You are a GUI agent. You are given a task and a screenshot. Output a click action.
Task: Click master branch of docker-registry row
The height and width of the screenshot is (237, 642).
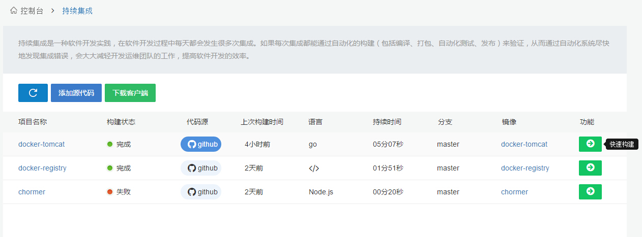(x=448, y=168)
